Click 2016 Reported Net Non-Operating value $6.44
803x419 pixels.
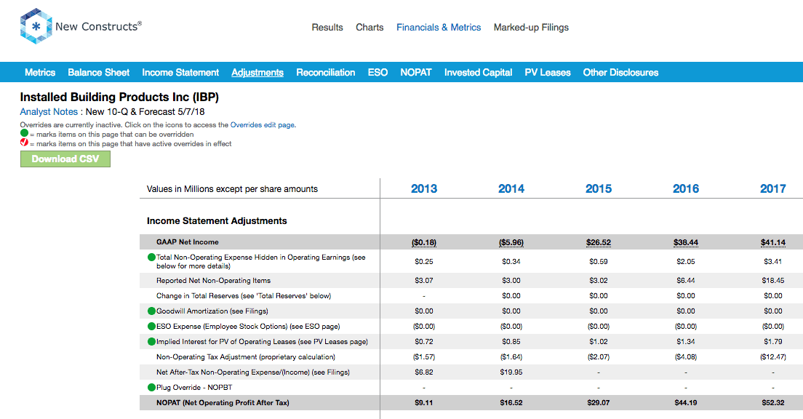tap(686, 281)
